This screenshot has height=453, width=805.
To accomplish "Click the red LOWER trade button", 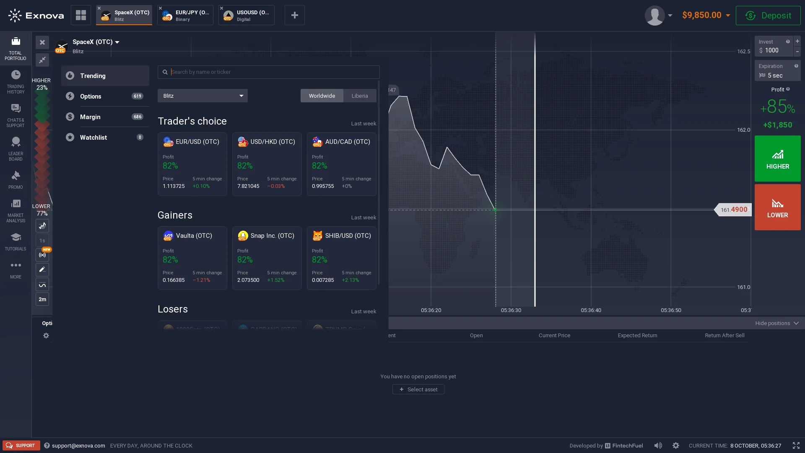I will [x=778, y=207].
